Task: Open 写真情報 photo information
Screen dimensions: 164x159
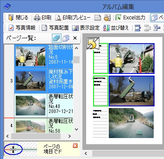Action: coord(22,28)
